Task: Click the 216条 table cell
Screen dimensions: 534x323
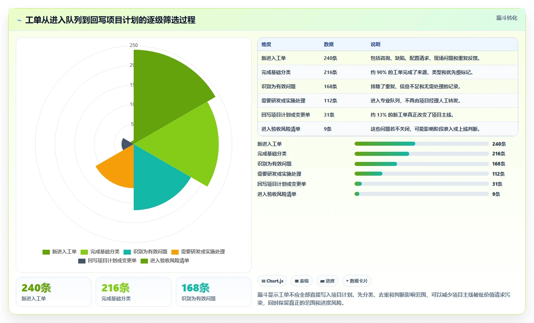Action: pos(330,72)
